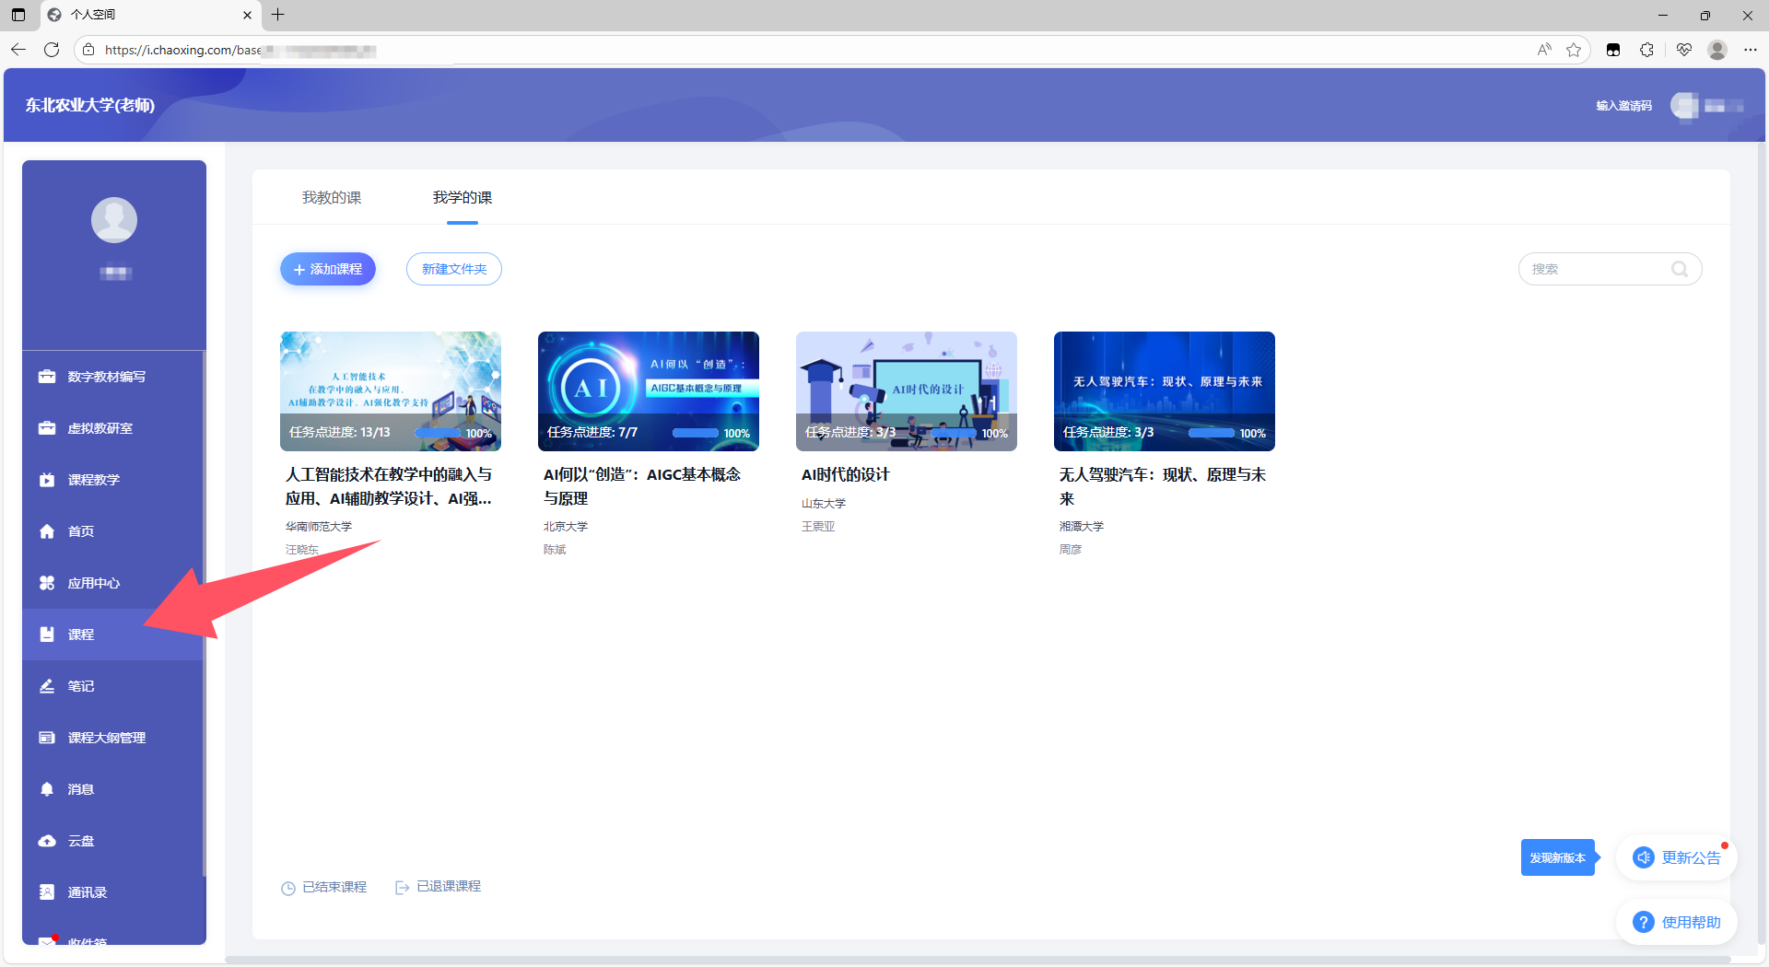Open 使用帮助 help button

pyautogui.click(x=1677, y=922)
